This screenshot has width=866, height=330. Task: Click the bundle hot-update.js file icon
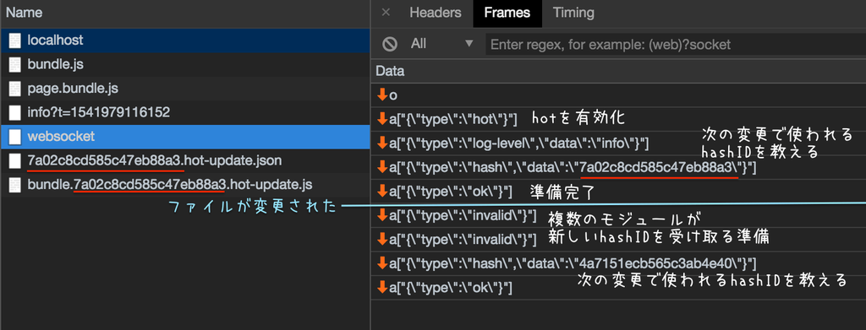pyautogui.click(x=15, y=185)
